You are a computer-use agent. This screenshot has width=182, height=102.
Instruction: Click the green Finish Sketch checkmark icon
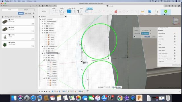(x=166, y=11)
